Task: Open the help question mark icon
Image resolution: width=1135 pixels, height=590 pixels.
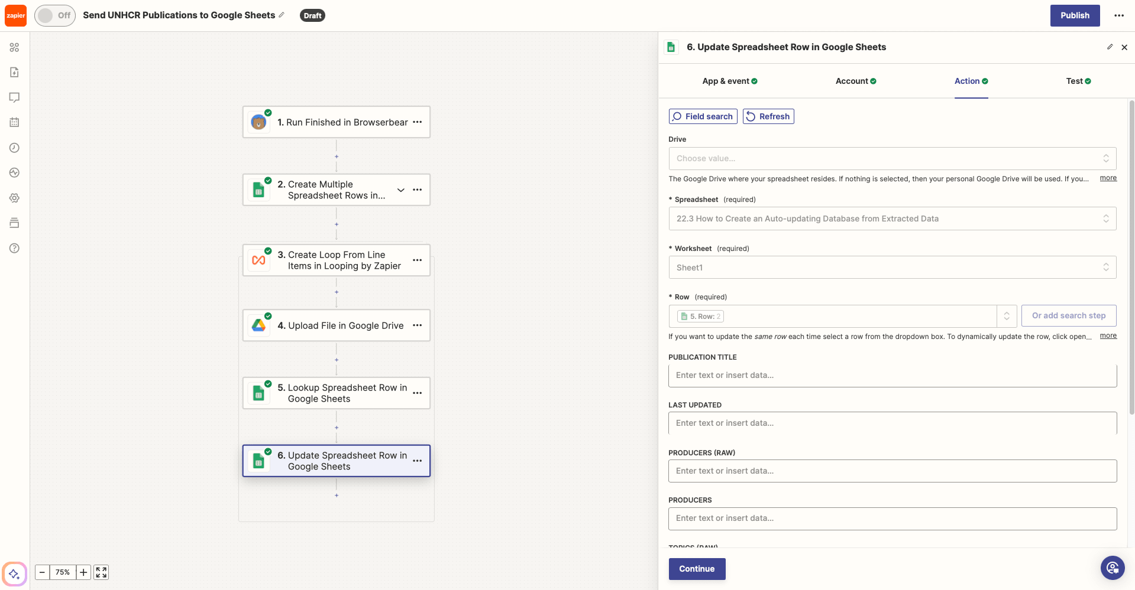Action: (x=15, y=248)
